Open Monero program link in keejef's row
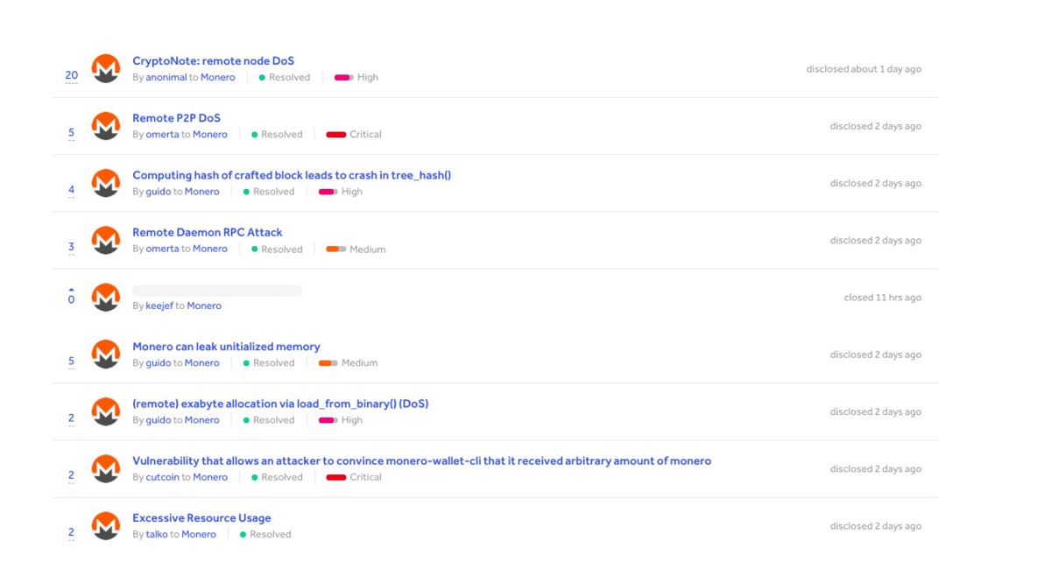1051x562 pixels. 204,306
